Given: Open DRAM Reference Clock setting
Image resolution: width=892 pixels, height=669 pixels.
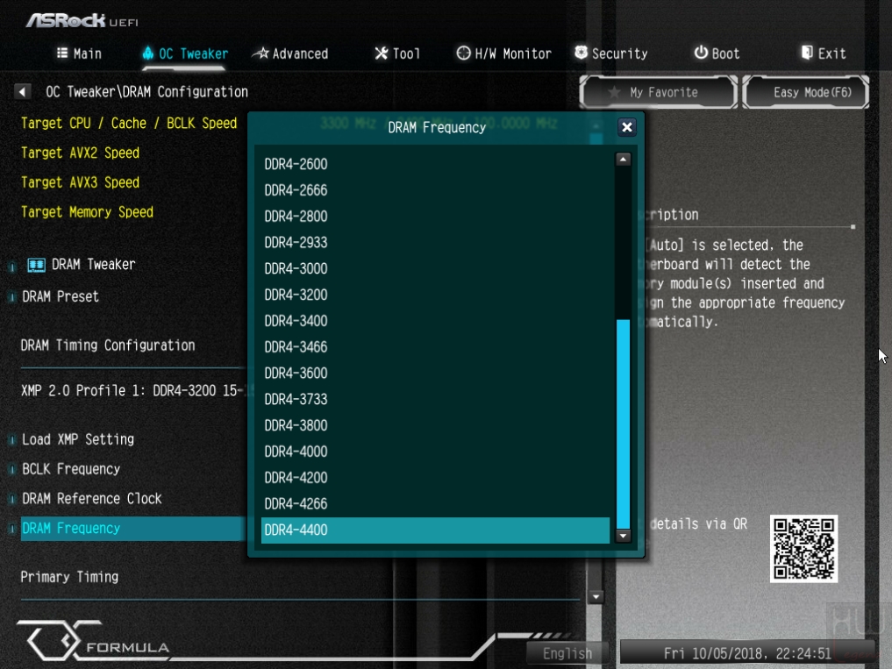Looking at the screenshot, I should (91, 499).
